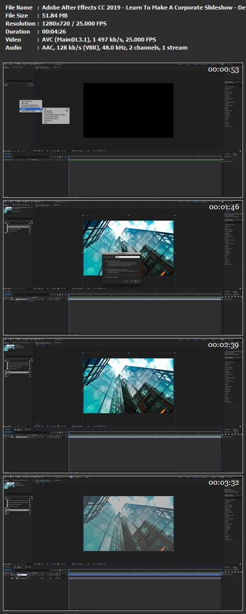
Task: Click Cancel in the dialog of the 00:01:46 frame
Action: tap(126, 281)
